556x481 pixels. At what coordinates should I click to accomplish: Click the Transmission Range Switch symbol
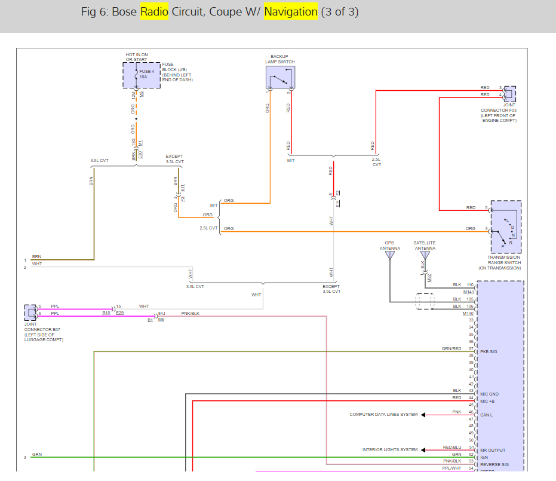tap(506, 228)
